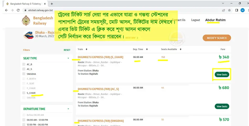
Task: Open Chrome's tab search chevron
Action: click(223, 3)
